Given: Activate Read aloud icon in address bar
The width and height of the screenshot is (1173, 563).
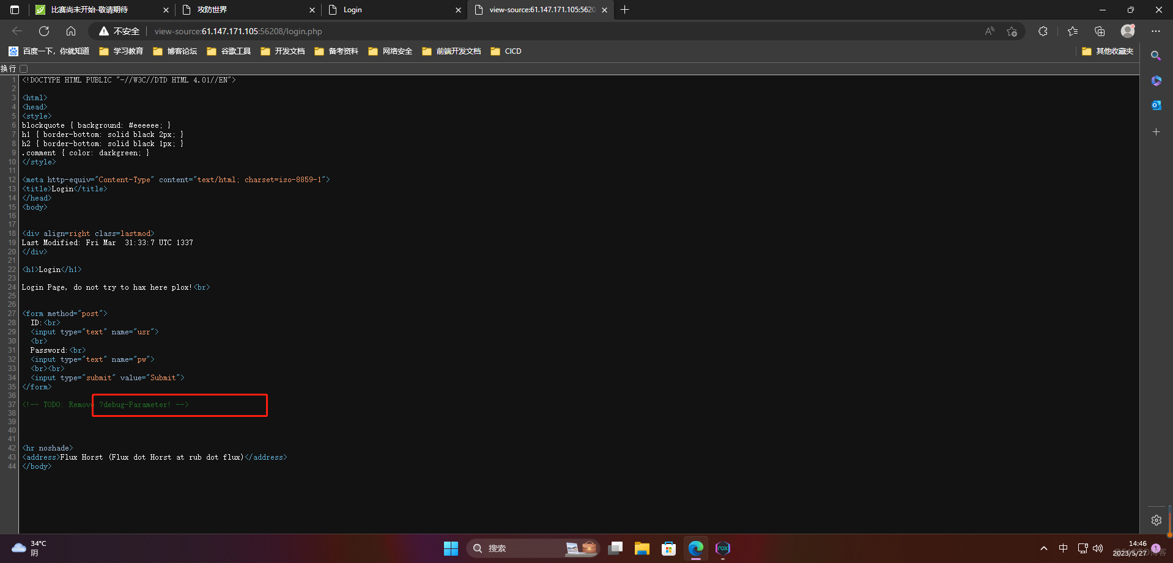Looking at the screenshot, I should coord(990,31).
